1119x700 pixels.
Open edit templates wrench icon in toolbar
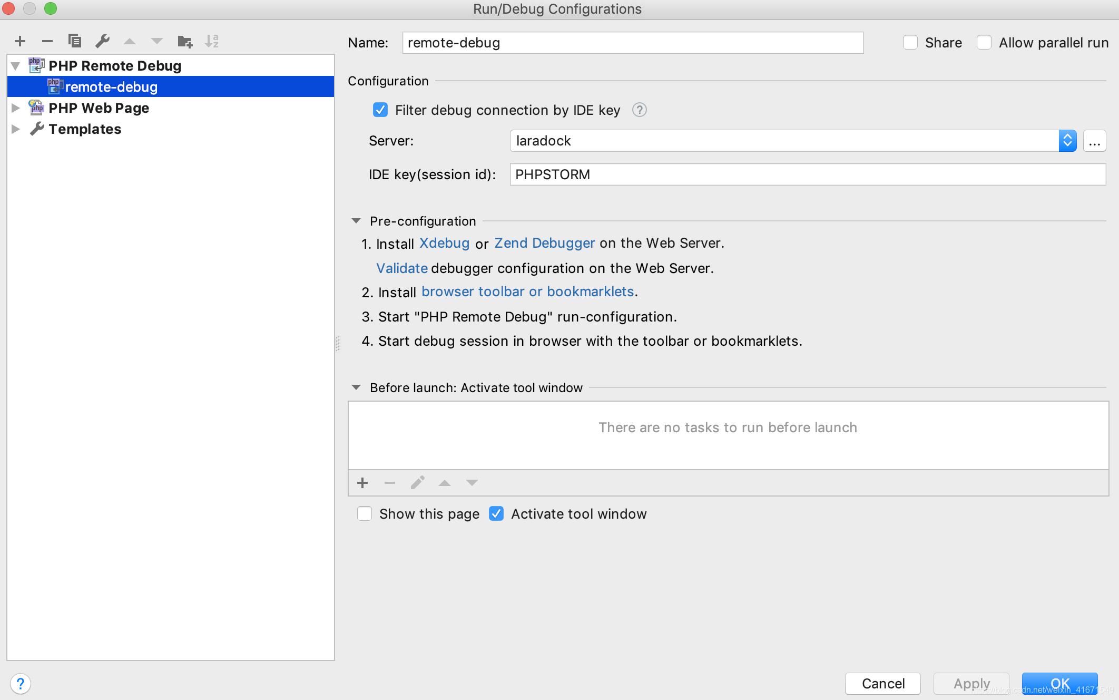tap(102, 41)
